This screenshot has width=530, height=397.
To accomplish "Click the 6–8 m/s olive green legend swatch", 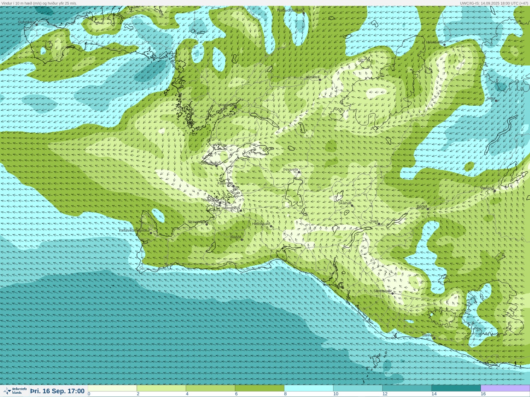I will [260, 388].
